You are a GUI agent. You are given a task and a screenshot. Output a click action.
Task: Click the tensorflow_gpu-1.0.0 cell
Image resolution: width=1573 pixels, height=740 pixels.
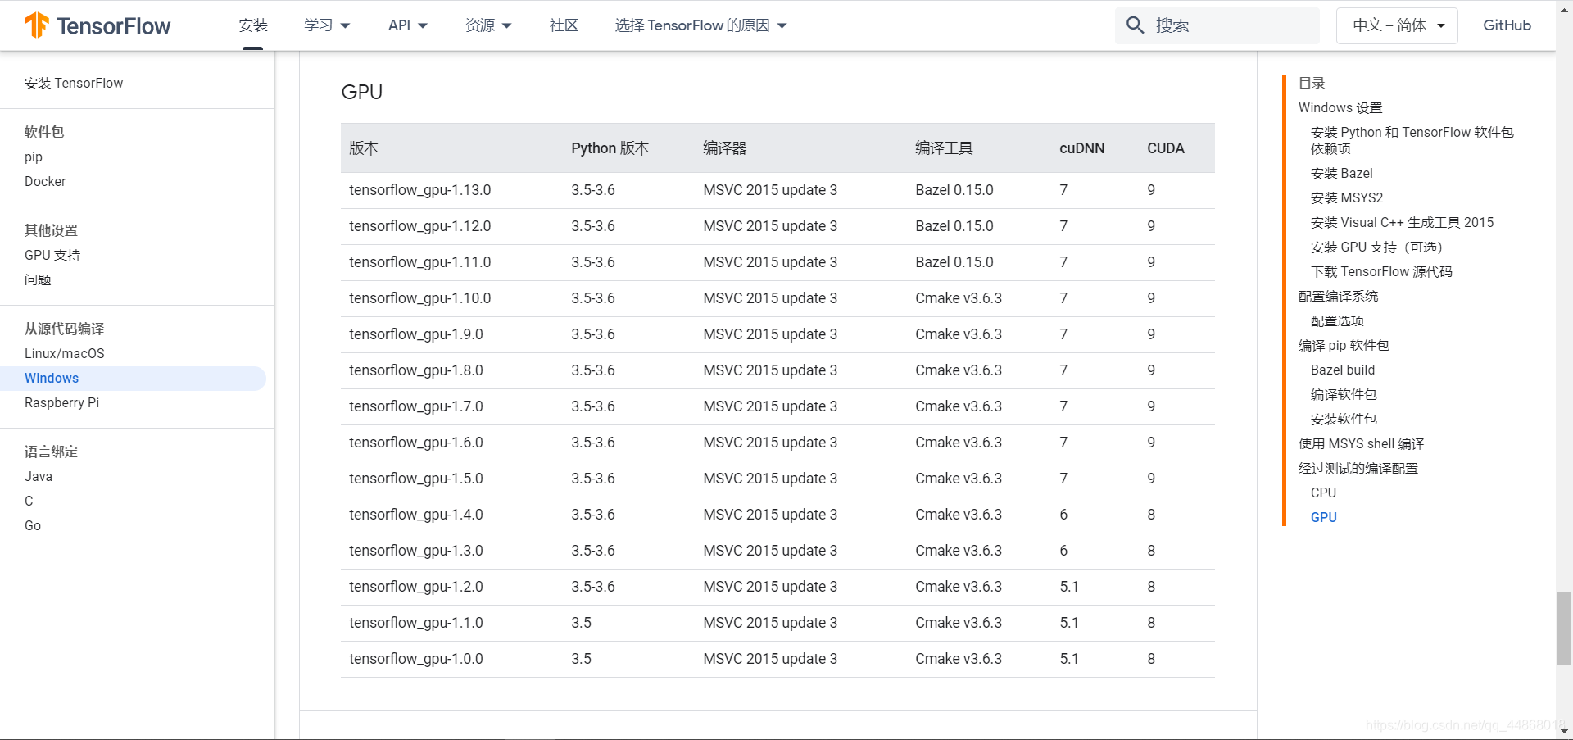coord(416,659)
